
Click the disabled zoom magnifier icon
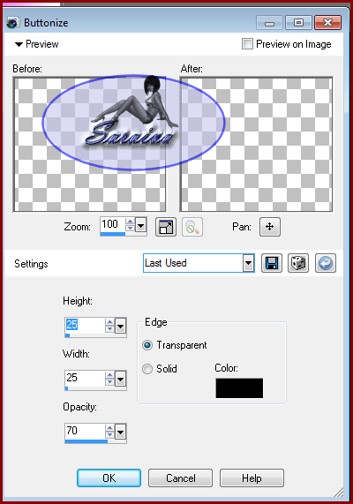pyautogui.click(x=192, y=227)
